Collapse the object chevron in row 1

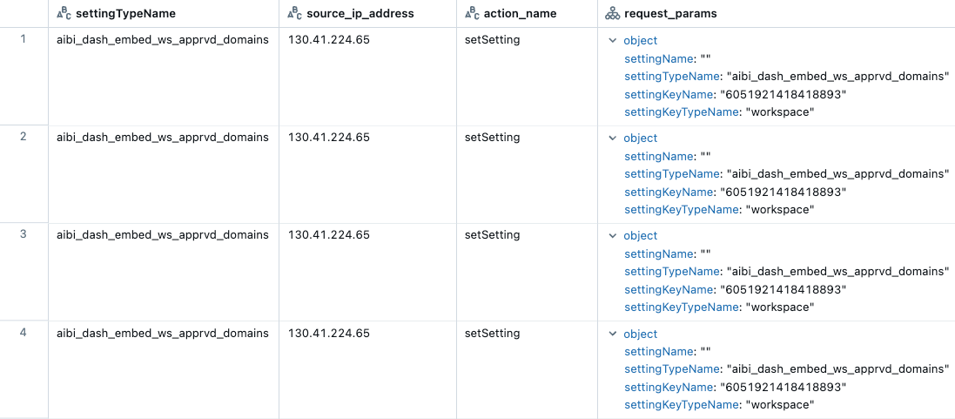614,41
